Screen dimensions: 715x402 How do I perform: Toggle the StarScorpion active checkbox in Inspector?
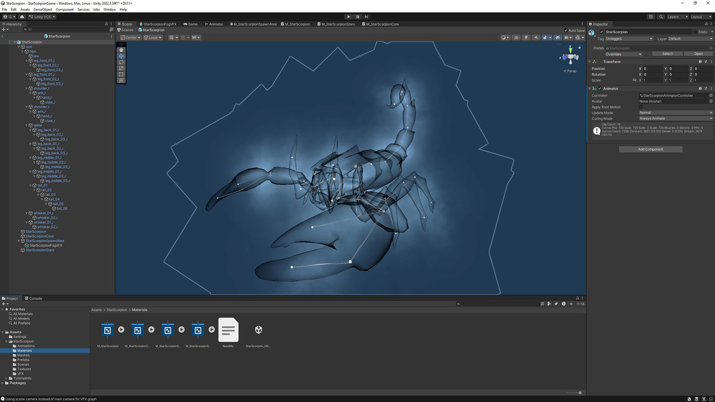tap(602, 32)
